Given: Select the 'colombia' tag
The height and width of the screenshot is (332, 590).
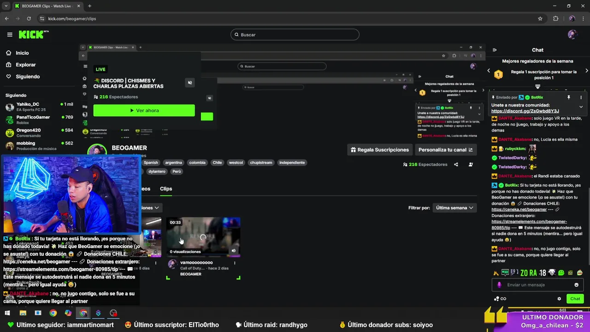Looking at the screenshot, I should pos(197,163).
